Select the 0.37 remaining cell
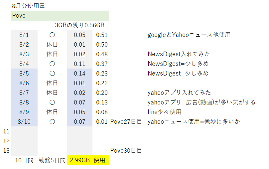The image size is (269, 169). (102, 64)
